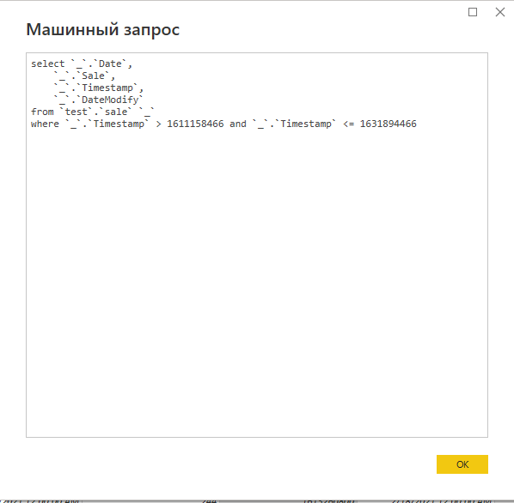Viewport: 514px width, 503px height.
Task: Click the word 'and' in where clause
Action: point(237,124)
